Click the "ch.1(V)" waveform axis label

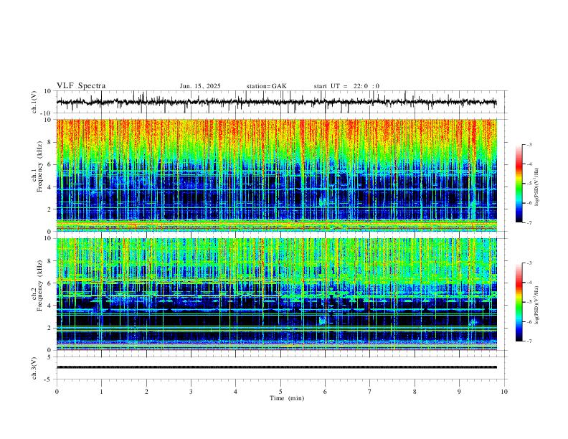coord(34,102)
